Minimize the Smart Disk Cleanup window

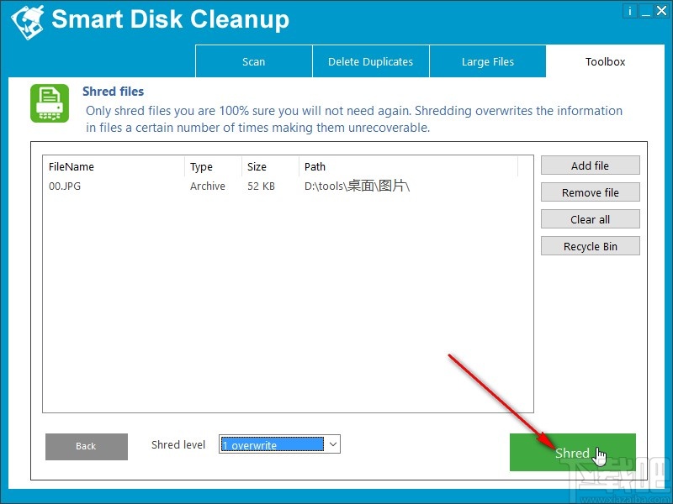tap(645, 11)
